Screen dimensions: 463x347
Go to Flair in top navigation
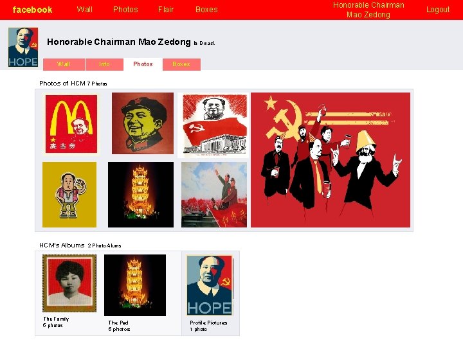(166, 10)
